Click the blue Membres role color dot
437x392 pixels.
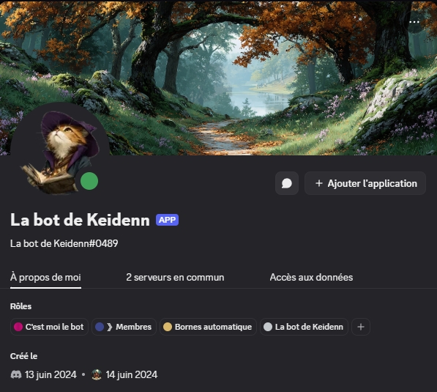pos(100,327)
